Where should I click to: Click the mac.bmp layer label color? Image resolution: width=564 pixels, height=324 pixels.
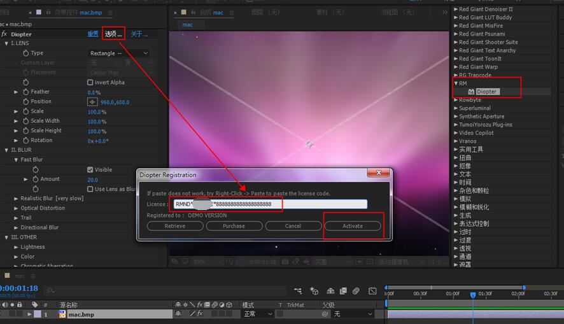click(x=38, y=314)
